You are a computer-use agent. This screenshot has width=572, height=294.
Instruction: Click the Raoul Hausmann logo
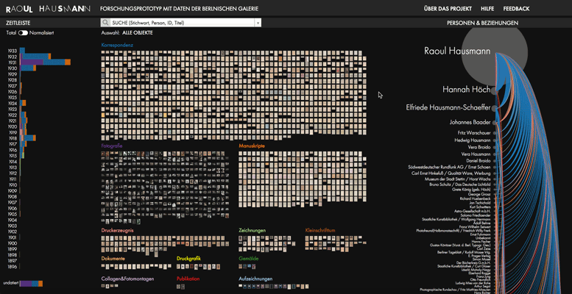47,9
